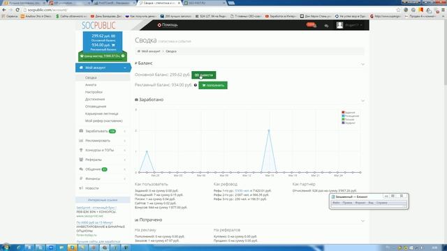Select Сводка in the sidebar

(91, 77)
